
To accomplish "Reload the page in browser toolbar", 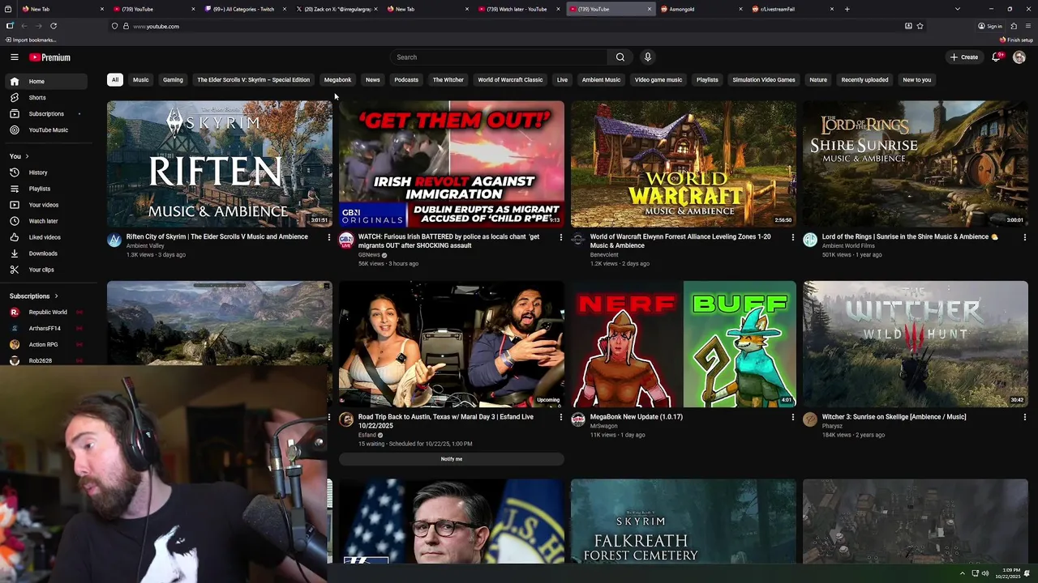I will [54, 26].
